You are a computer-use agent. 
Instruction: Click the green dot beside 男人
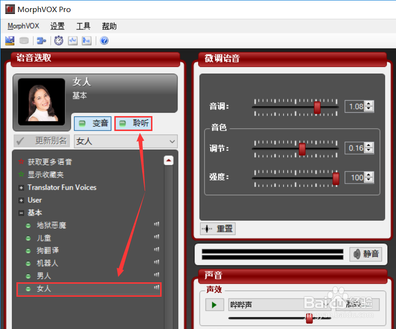coord(28,276)
